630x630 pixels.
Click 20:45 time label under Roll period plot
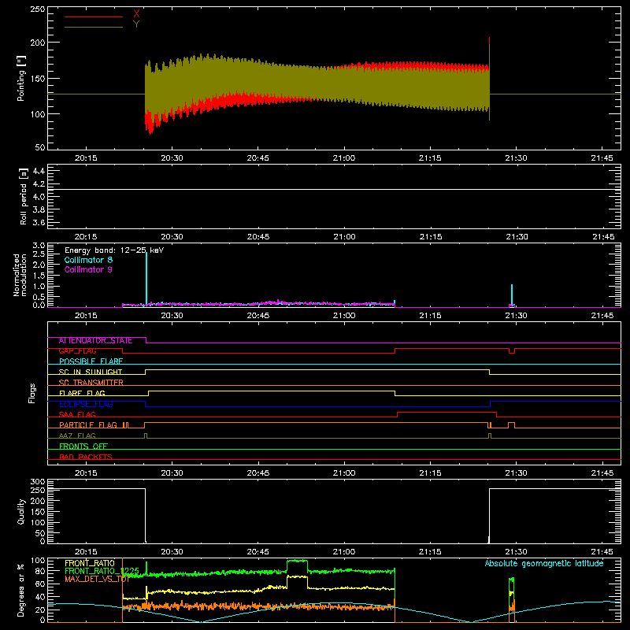258,237
